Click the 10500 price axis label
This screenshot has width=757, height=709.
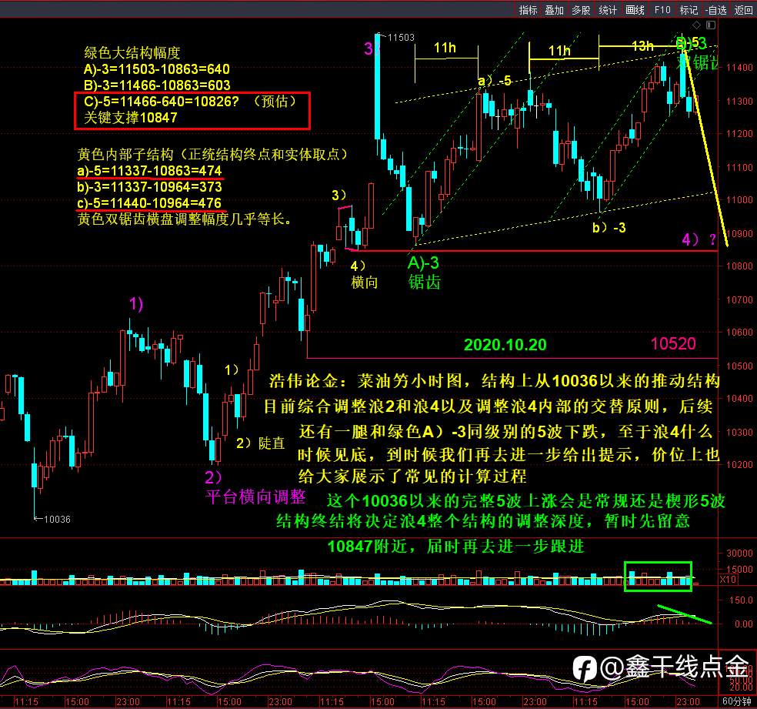click(x=739, y=366)
